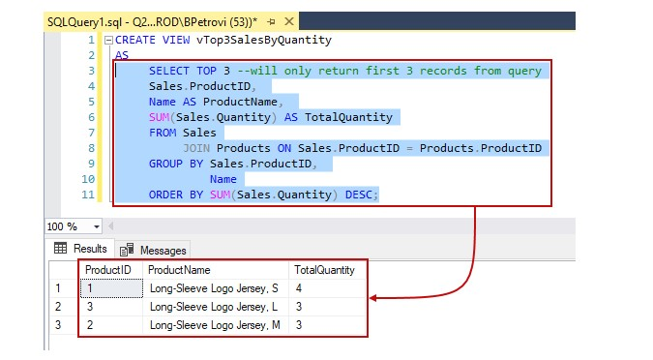The image size is (653, 360).
Task: Click the TotalQuantity cell showing 4
Action: point(327,288)
